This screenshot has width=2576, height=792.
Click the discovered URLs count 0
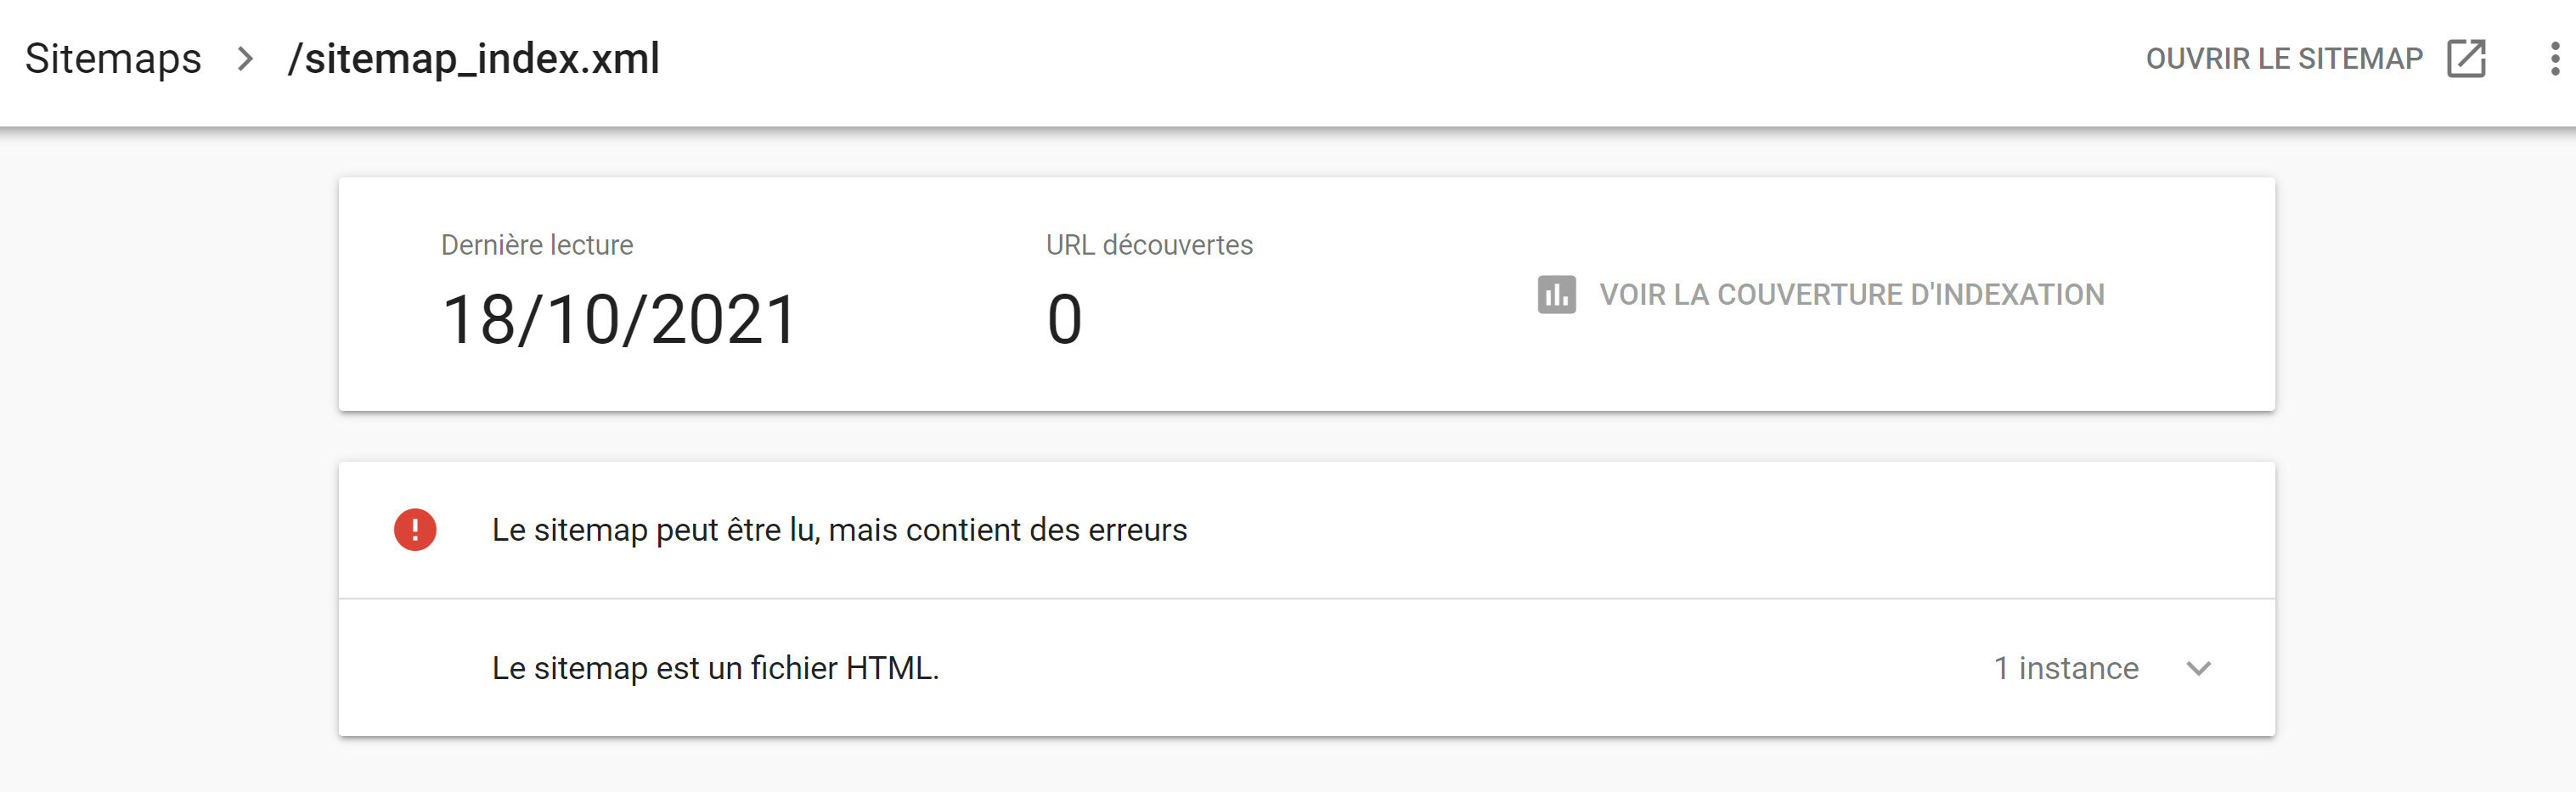click(1064, 320)
